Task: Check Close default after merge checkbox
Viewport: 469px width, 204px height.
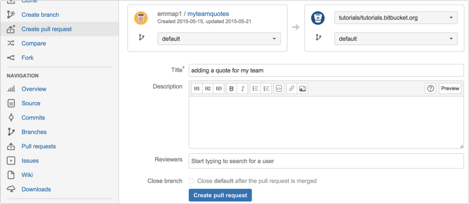Action: click(191, 181)
